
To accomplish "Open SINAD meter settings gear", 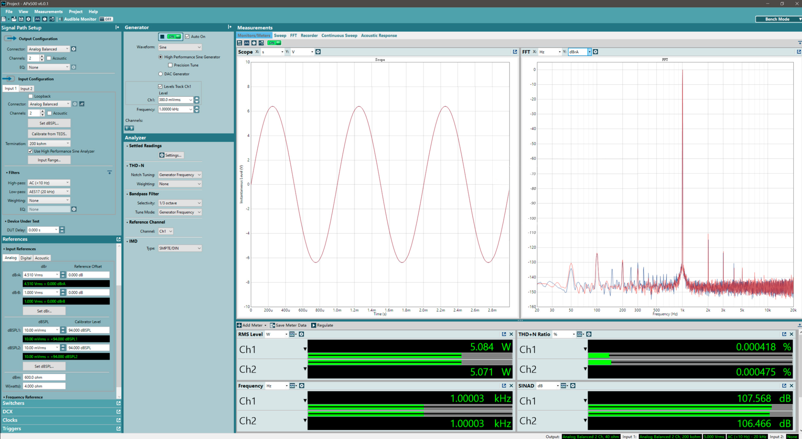I will [x=573, y=386].
